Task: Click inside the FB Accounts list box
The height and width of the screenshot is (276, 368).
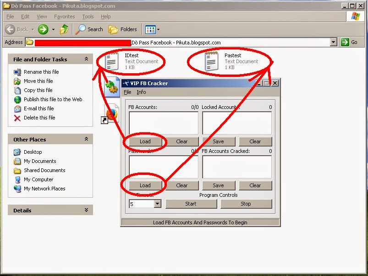Action: (164, 123)
